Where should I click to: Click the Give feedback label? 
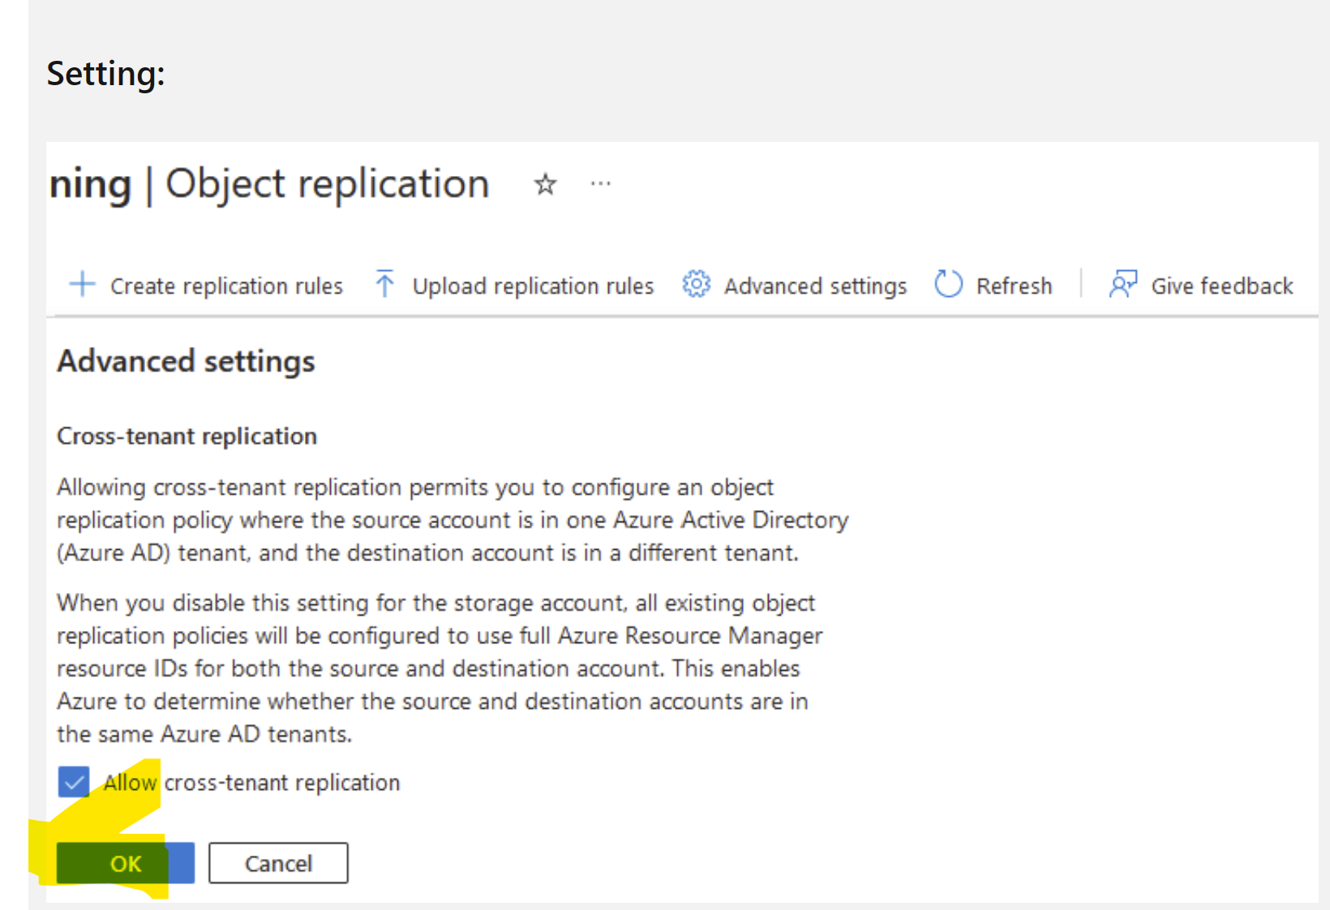tap(1221, 286)
